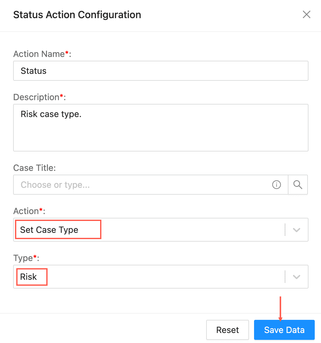
Task: Click the 'Risk case type.' description text
Action: point(51,114)
